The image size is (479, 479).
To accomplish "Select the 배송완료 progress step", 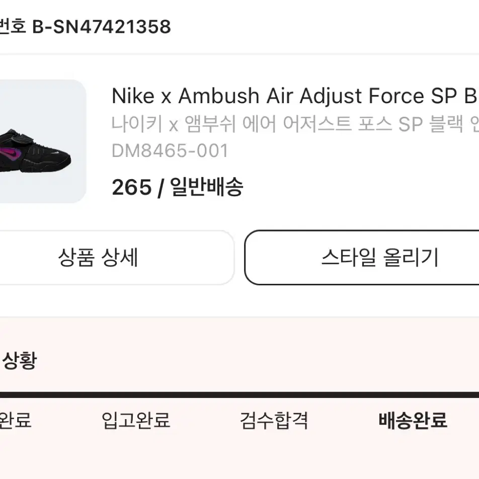I will click(x=413, y=420).
